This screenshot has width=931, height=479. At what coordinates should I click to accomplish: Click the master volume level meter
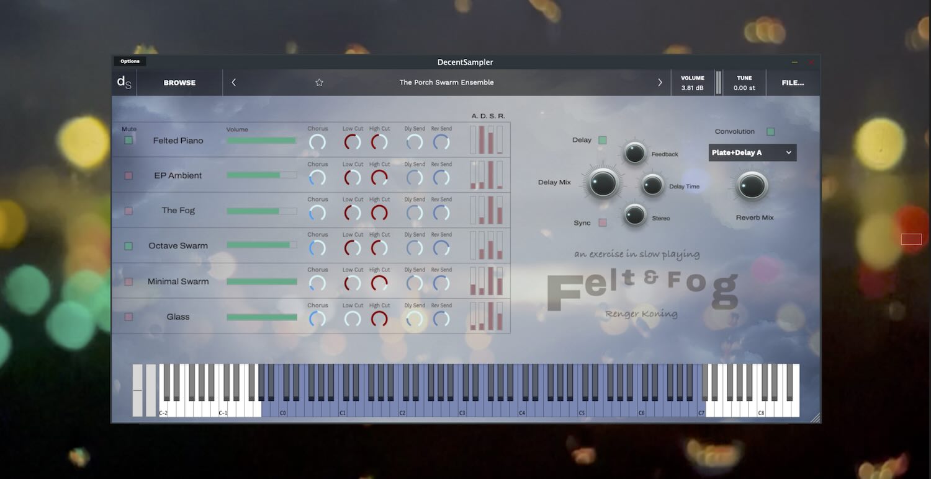[x=719, y=83]
